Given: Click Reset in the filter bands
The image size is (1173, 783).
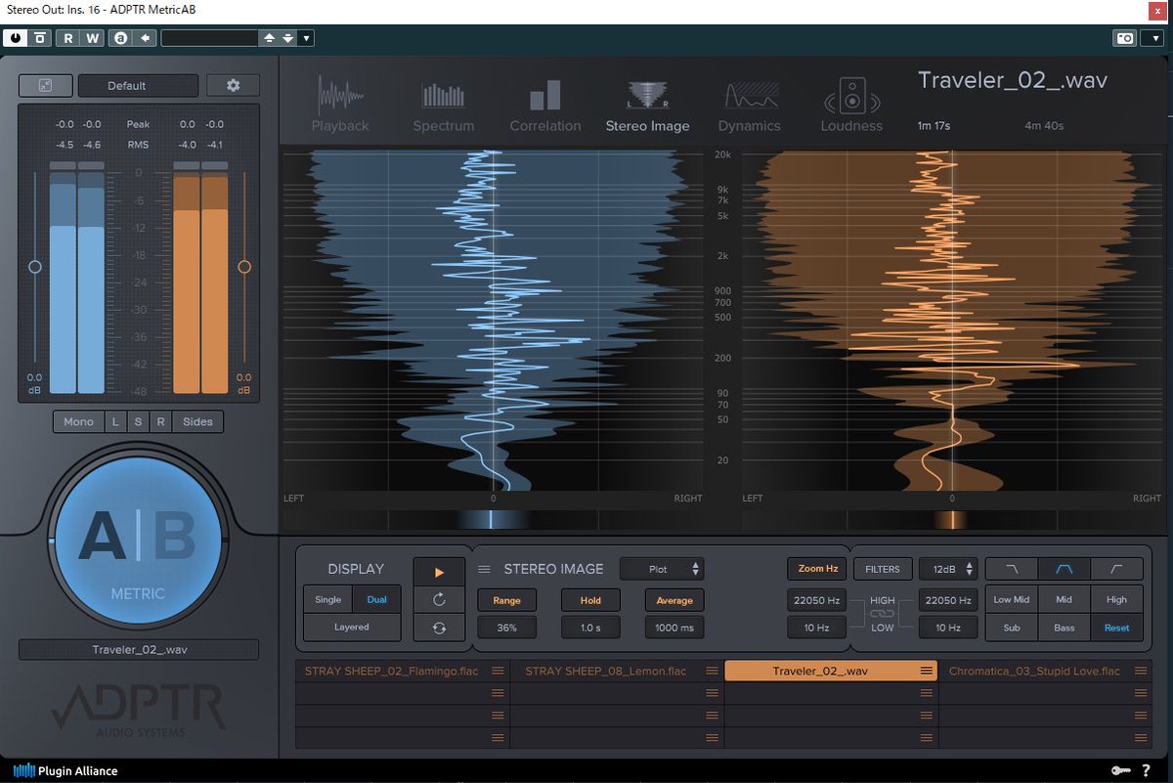Looking at the screenshot, I should click(x=1116, y=628).
